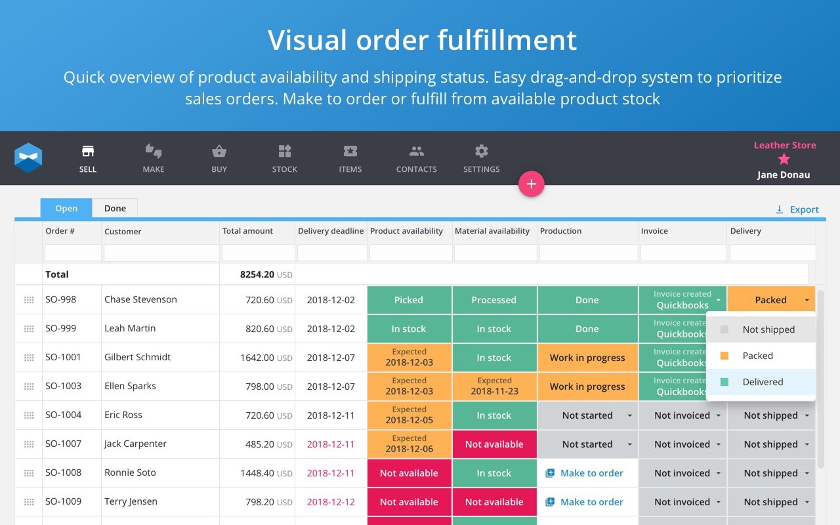Open Not invoiced dropdown for SO-1007
This screenshot has width=840, height=525.
point(719,444)
